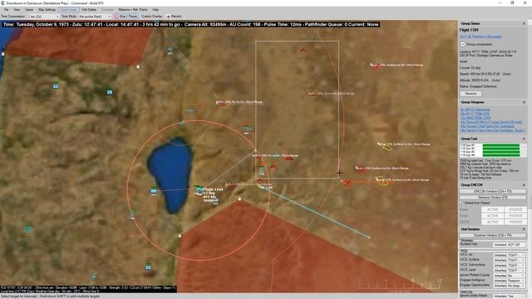Open the WCS Air dropdown
Image resolution: width=532 pixels, height=299 pixels.
pos(509,255)
